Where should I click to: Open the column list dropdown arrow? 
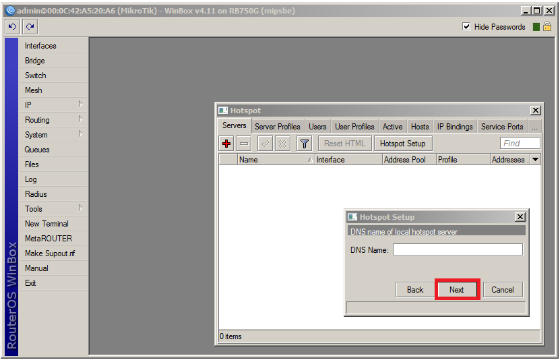[x=535, y=160]
